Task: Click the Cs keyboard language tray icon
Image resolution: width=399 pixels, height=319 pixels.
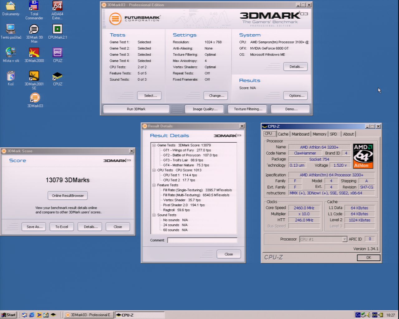Action: coord(358,315)
